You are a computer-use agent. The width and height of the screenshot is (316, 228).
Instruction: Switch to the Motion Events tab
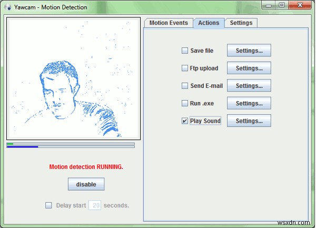click(169, 23)
